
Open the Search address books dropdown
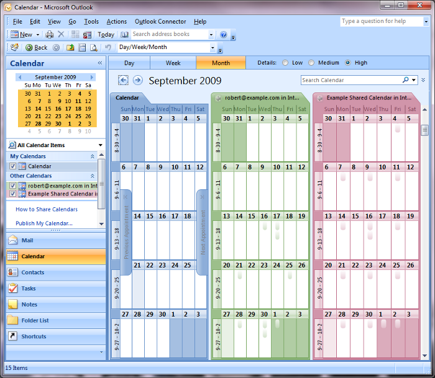(211, 35)
